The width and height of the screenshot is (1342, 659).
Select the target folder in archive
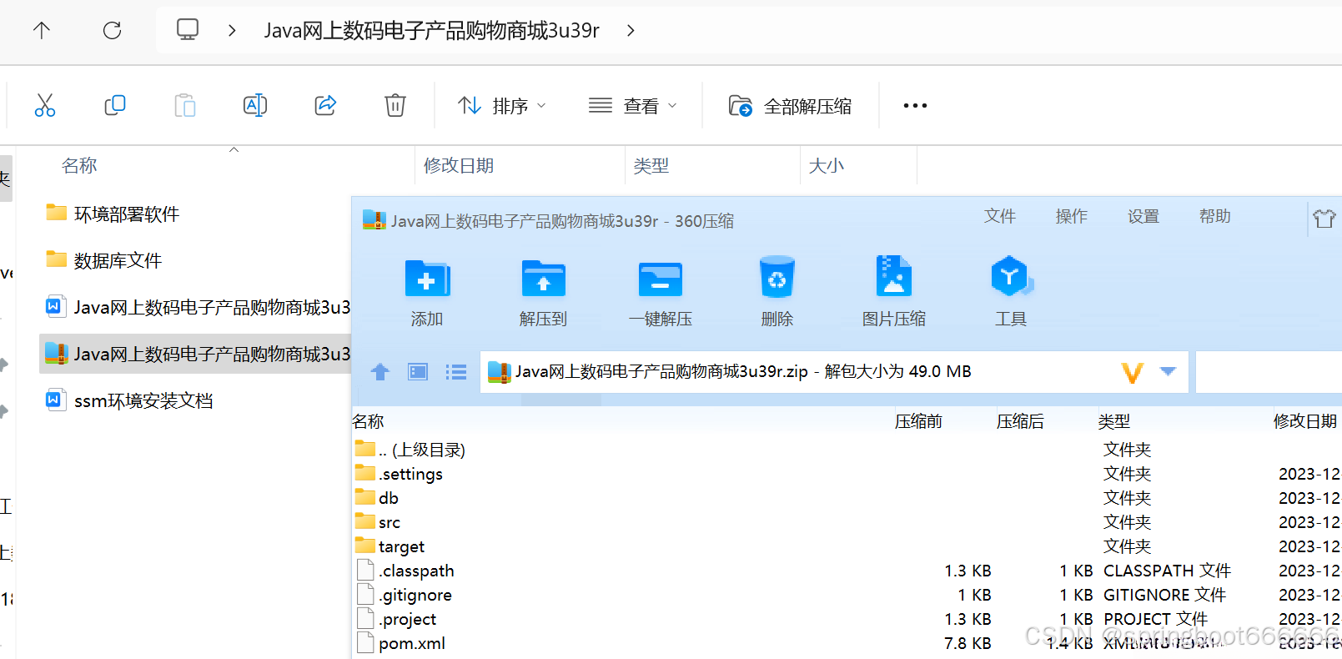tap(847, 546)
